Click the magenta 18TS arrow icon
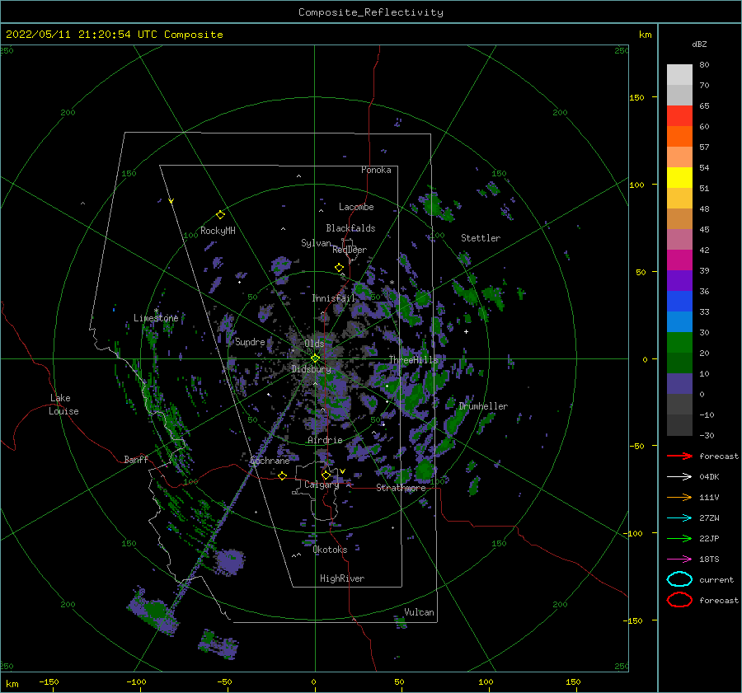 coord(679,560)
